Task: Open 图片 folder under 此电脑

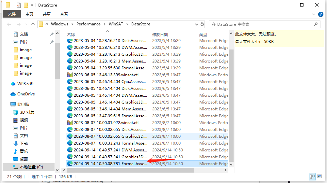Action: point(24,128)
